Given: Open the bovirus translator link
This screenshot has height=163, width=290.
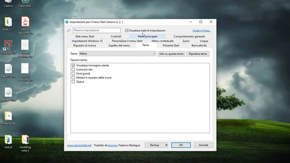Looking at the screenshot, I should (x=113, y=145).
